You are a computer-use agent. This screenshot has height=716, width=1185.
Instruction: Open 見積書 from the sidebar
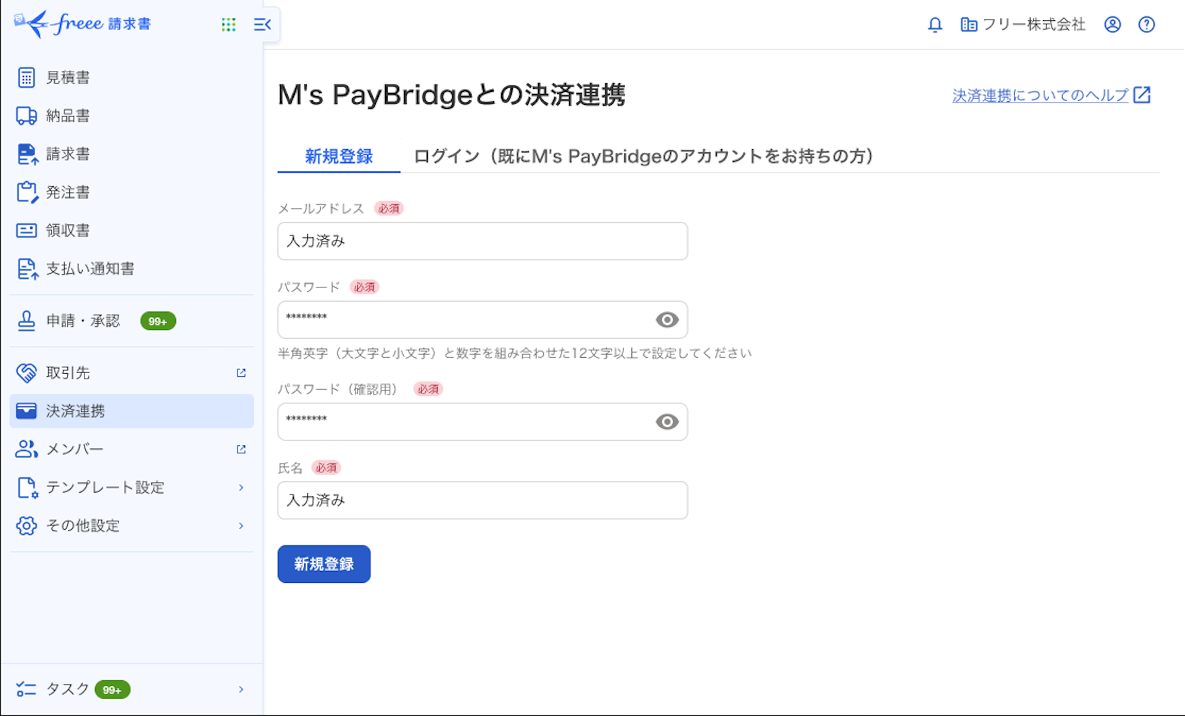coord(68,78)
